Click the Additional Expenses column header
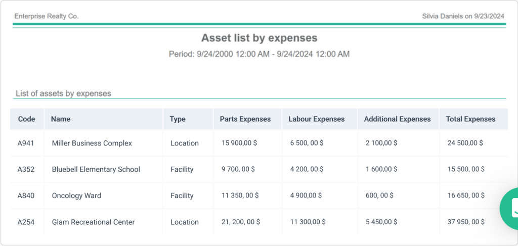Image resolution: width=518 pixels, height=246 pixels. (x=397, y=119)
